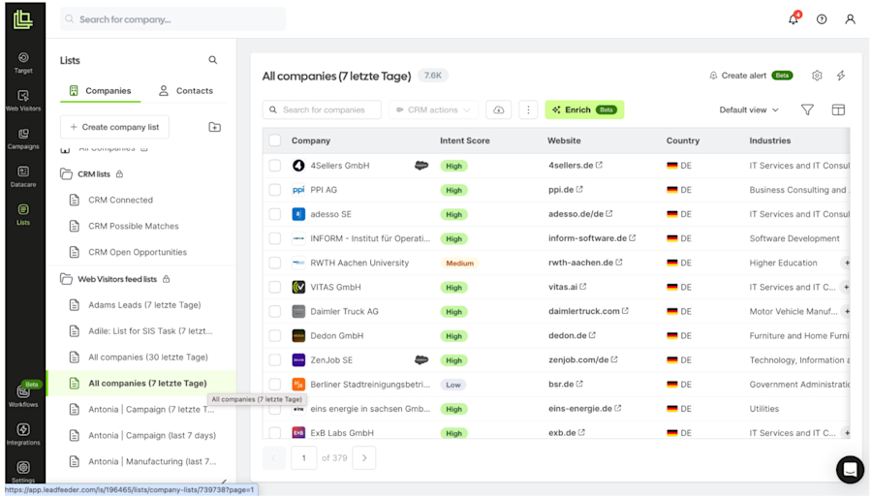Screen dimensions: 872x498
Task: Check the adesso SE row
Action: [x=275, y=214]
